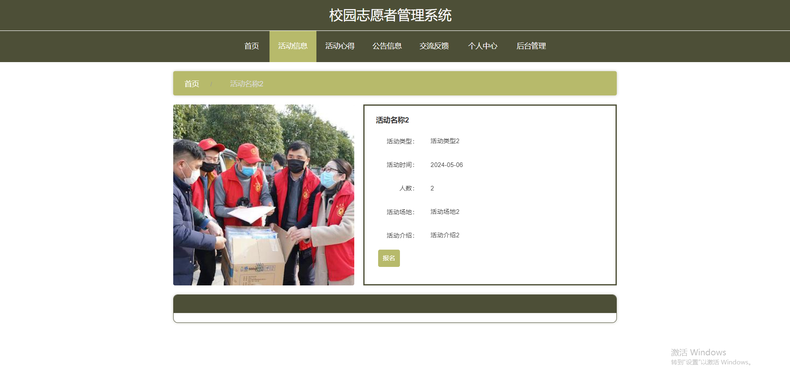The image size is (790, 387).
Task: Open the 交流反馈 page
Action: pos(434,46)
